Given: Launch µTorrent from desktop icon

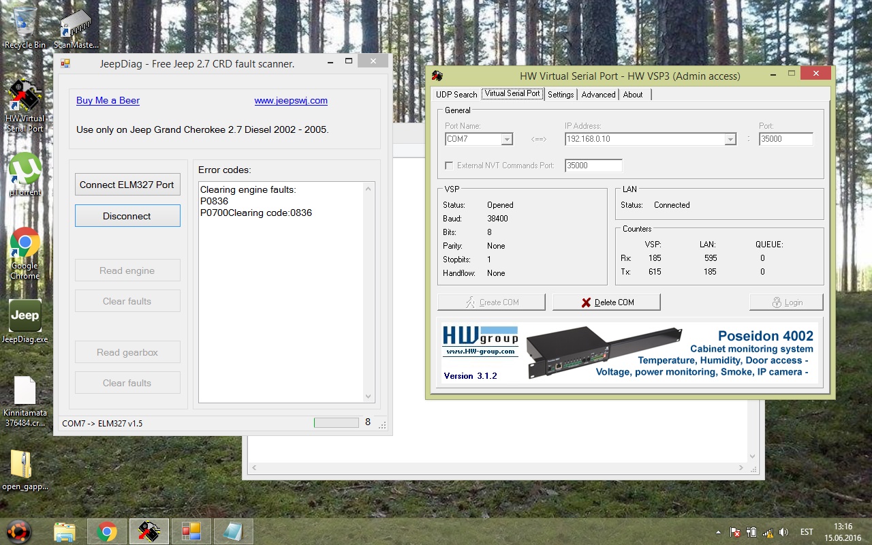Looking at the screenshot, I should [25, 174].
